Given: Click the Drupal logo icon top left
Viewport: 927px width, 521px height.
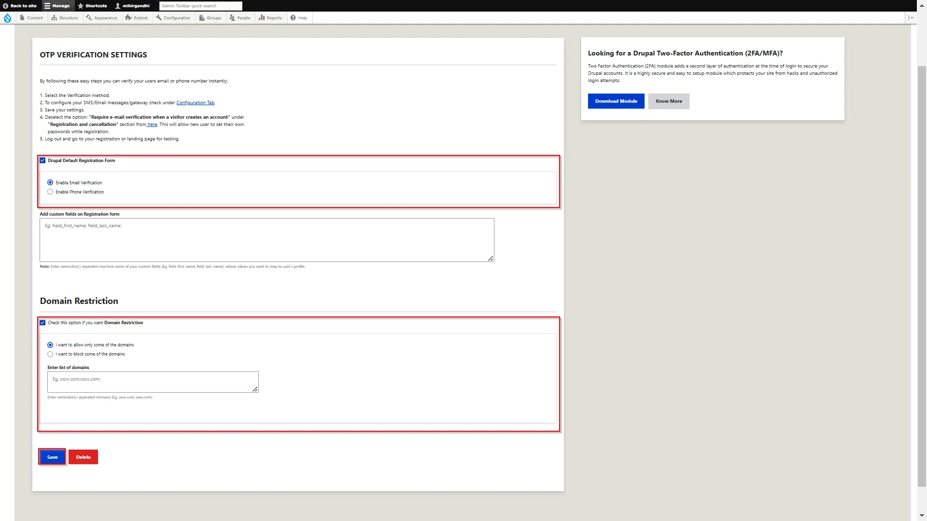Looking at the screenshot, I should (x=7, y=17).
